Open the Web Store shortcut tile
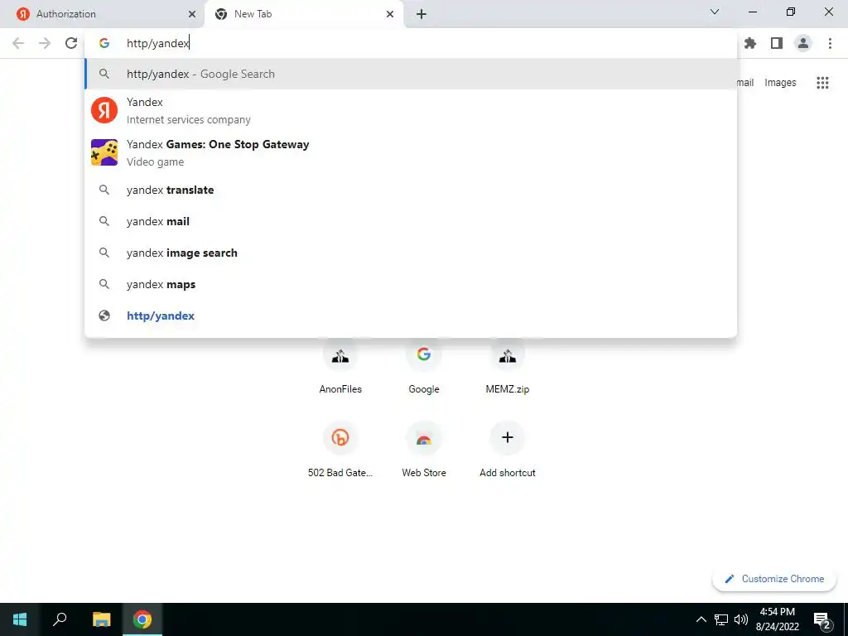The image size is (848, 636). pyautogui.click(x=424, y=450)
